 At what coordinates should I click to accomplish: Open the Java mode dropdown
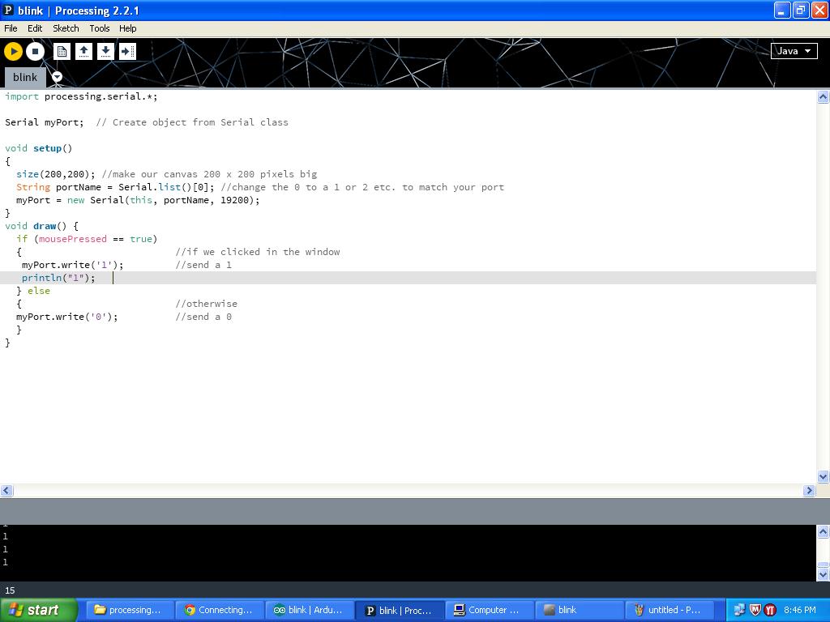[x=794, y=51]
